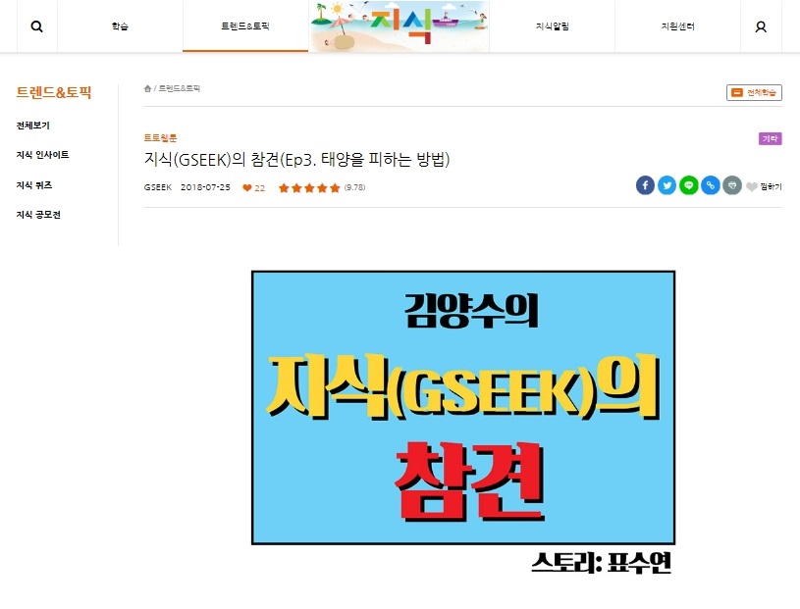800x609 pixels.
Task: Share article via LINE icon
Action: 689,185
